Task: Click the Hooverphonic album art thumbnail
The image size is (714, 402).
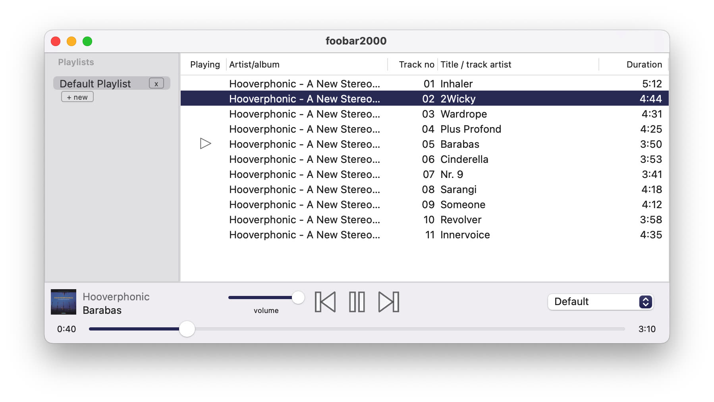Action: (x=63, y=302)
